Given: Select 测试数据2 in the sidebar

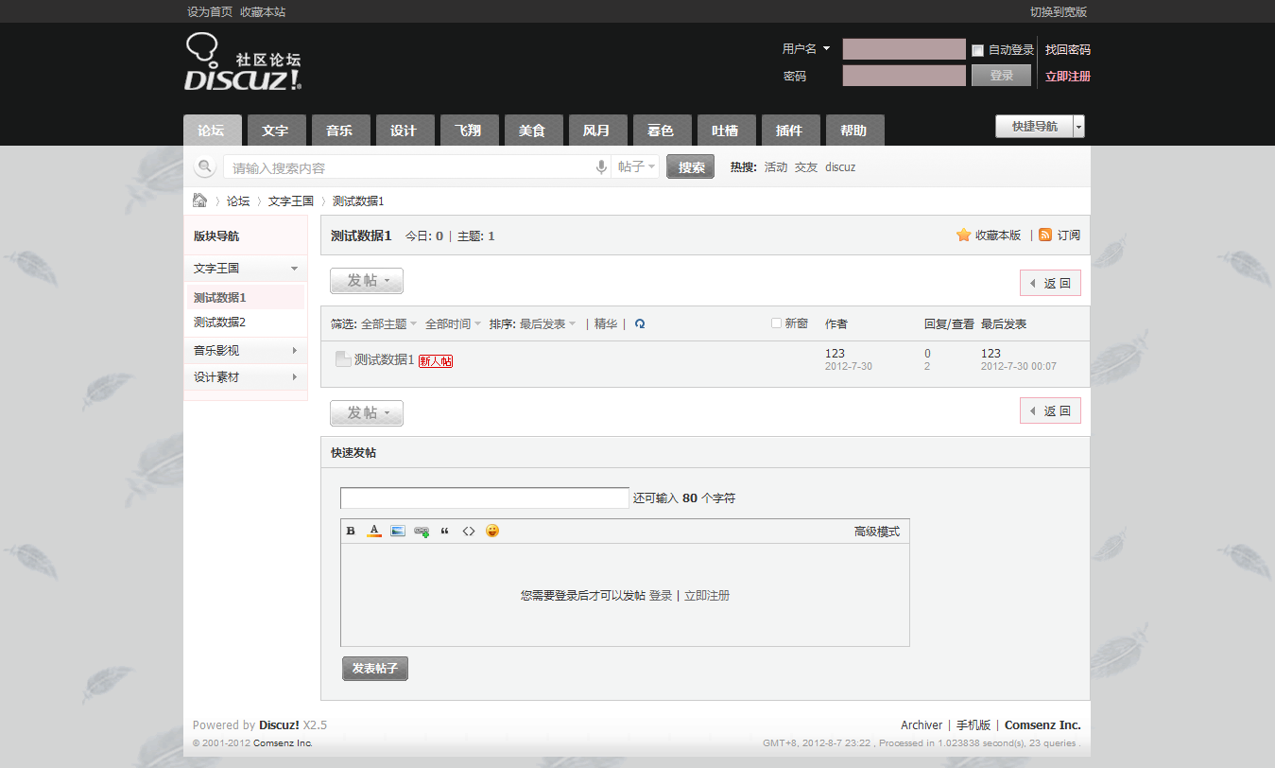Looking at the screenshot, I should 219,323.
